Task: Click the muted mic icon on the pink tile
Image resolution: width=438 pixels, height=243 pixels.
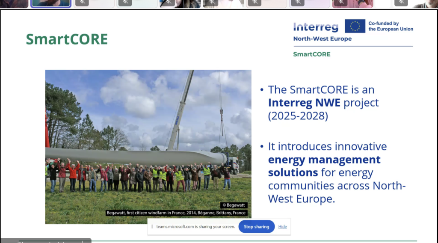Action: [340, 3]
